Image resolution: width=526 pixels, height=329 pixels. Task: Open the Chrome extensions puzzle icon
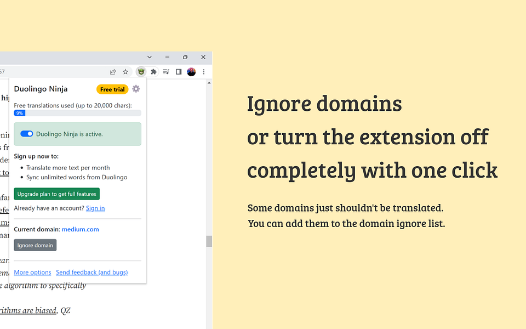[153, 71]
